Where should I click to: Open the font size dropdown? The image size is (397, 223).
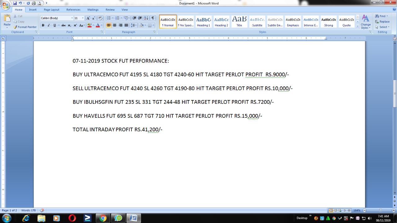pyautogui.click(x=83, y=18)
